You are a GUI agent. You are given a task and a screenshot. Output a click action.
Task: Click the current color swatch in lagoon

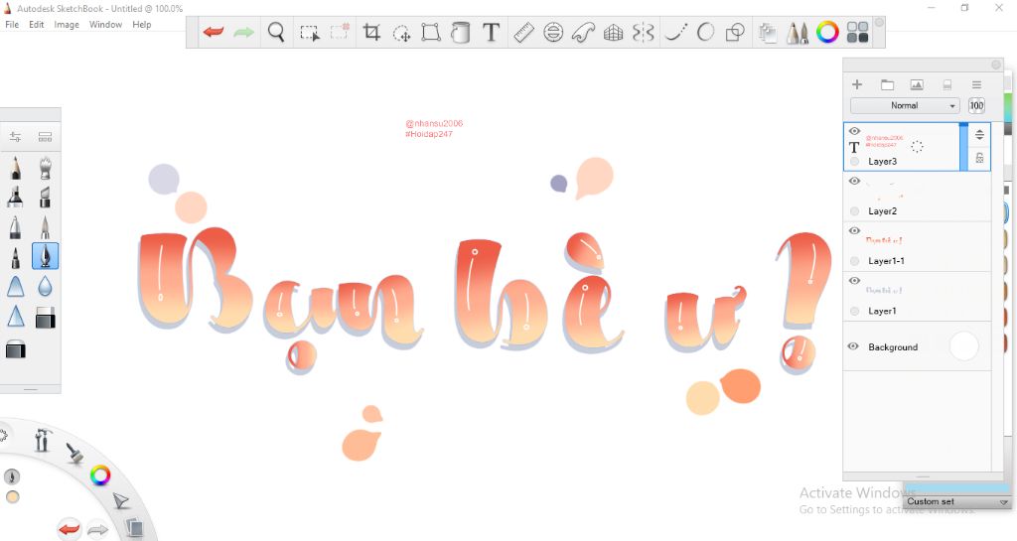click(x=12, y=497)
